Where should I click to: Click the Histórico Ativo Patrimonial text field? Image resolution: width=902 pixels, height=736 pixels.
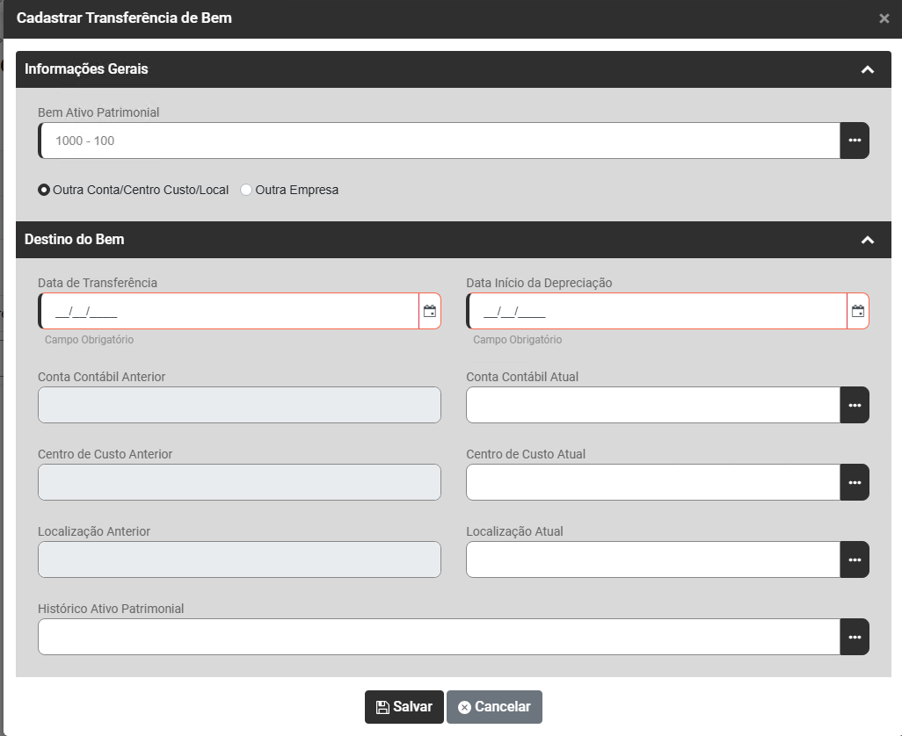pyautogui.click(x=440, y=637)
